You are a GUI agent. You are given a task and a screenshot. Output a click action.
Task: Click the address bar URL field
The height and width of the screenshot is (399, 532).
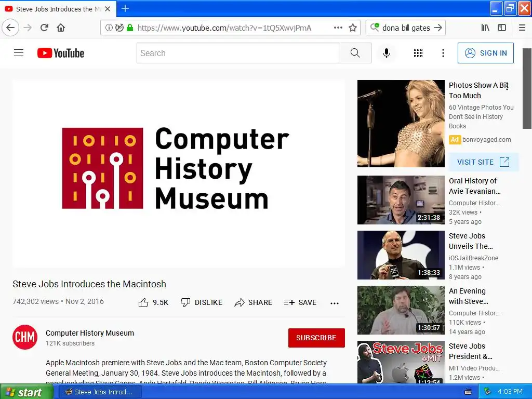click(x=224, y=28)
